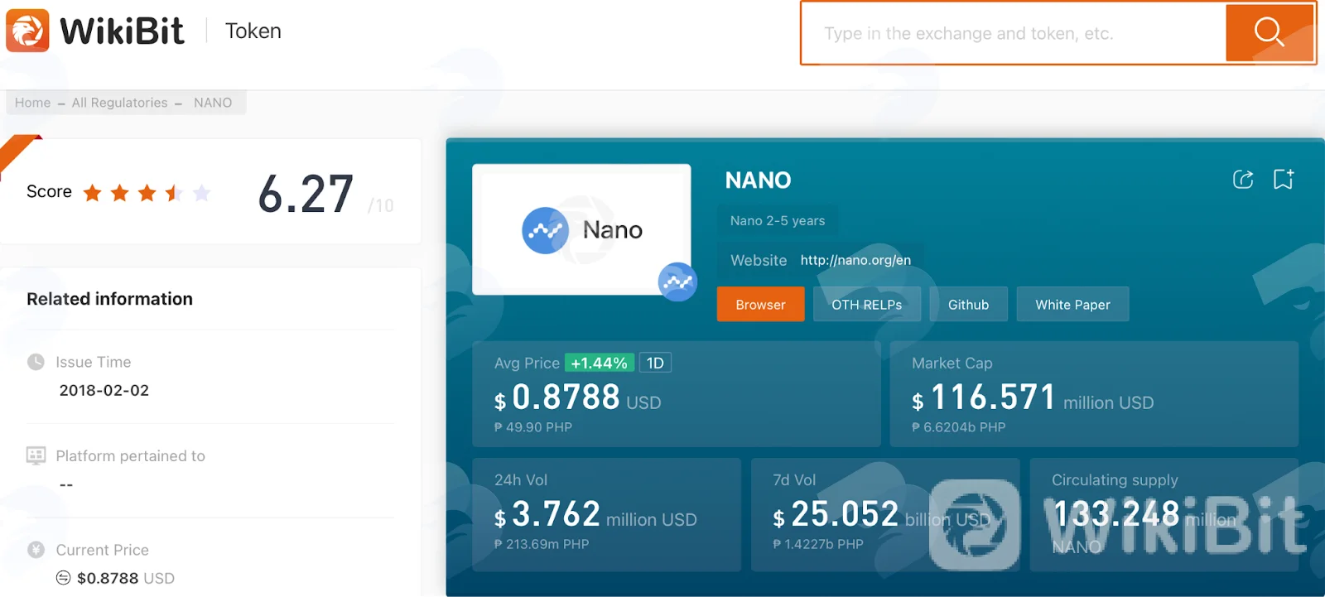Viewport: 1325px width, 597px height.
Task: Click the $0.8788 USD current price value
Action: click(x=126, y=578)
